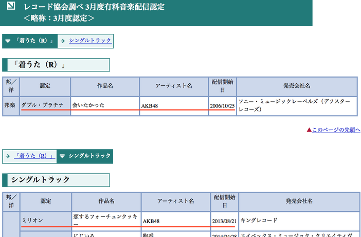Click the AKB48 cell in シングルトラック table
This screenshot has height=237, width=361.
pos(176,221)
